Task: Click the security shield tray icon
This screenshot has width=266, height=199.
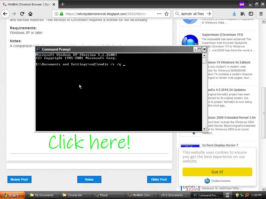Action: [237, 195]
